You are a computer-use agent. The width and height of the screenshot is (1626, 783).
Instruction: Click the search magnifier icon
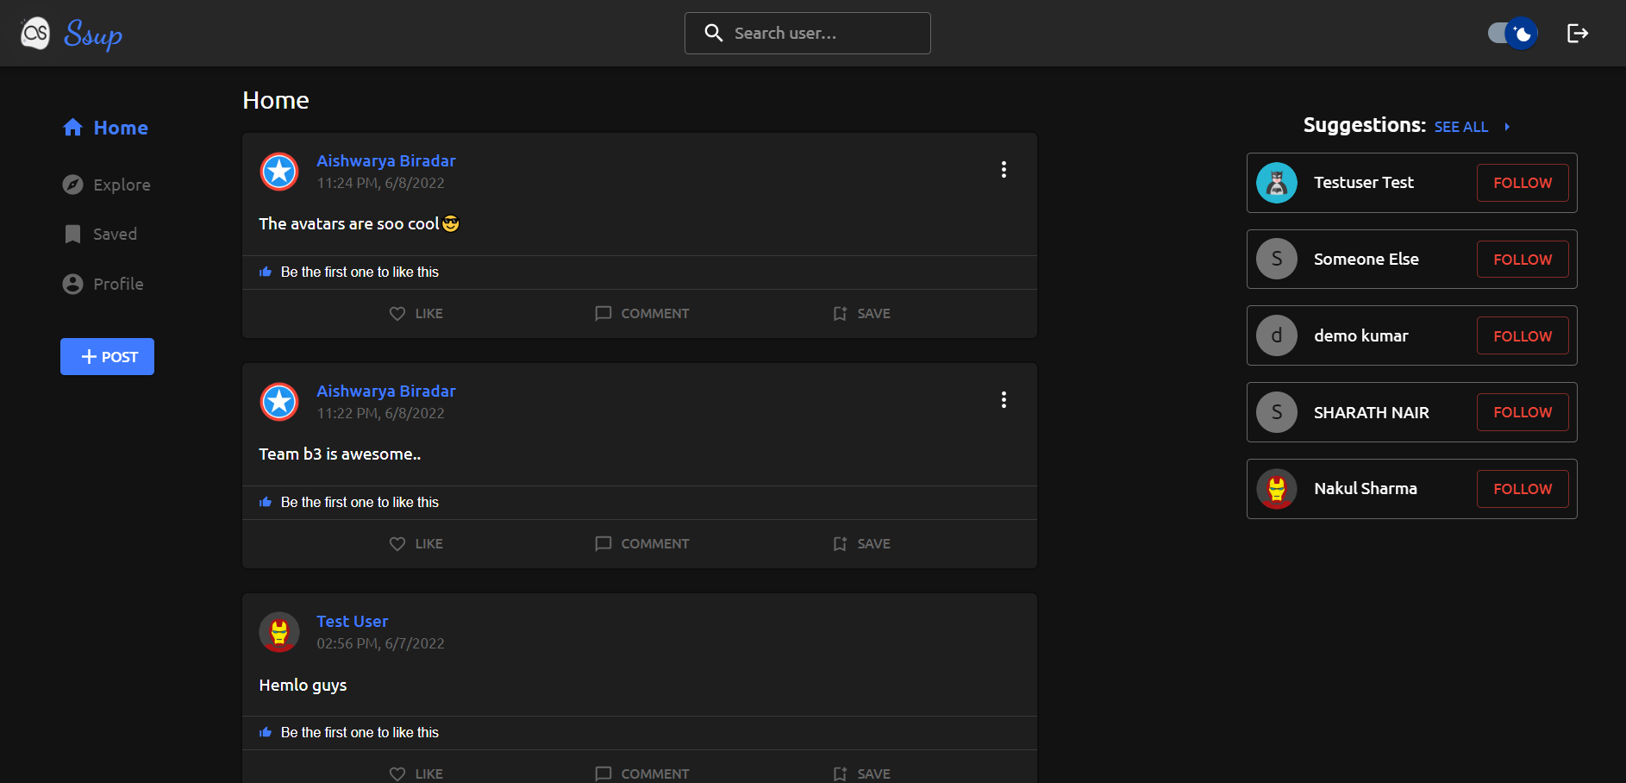point(714,33)
